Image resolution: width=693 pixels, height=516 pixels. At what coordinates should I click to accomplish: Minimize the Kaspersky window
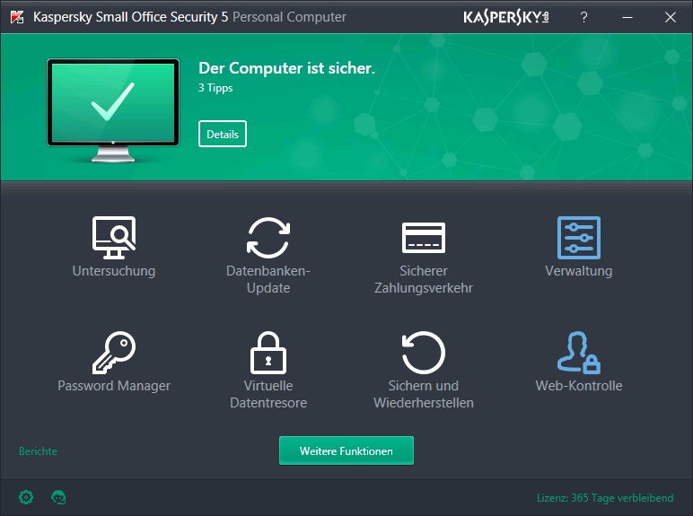click(x=627, y=17)
